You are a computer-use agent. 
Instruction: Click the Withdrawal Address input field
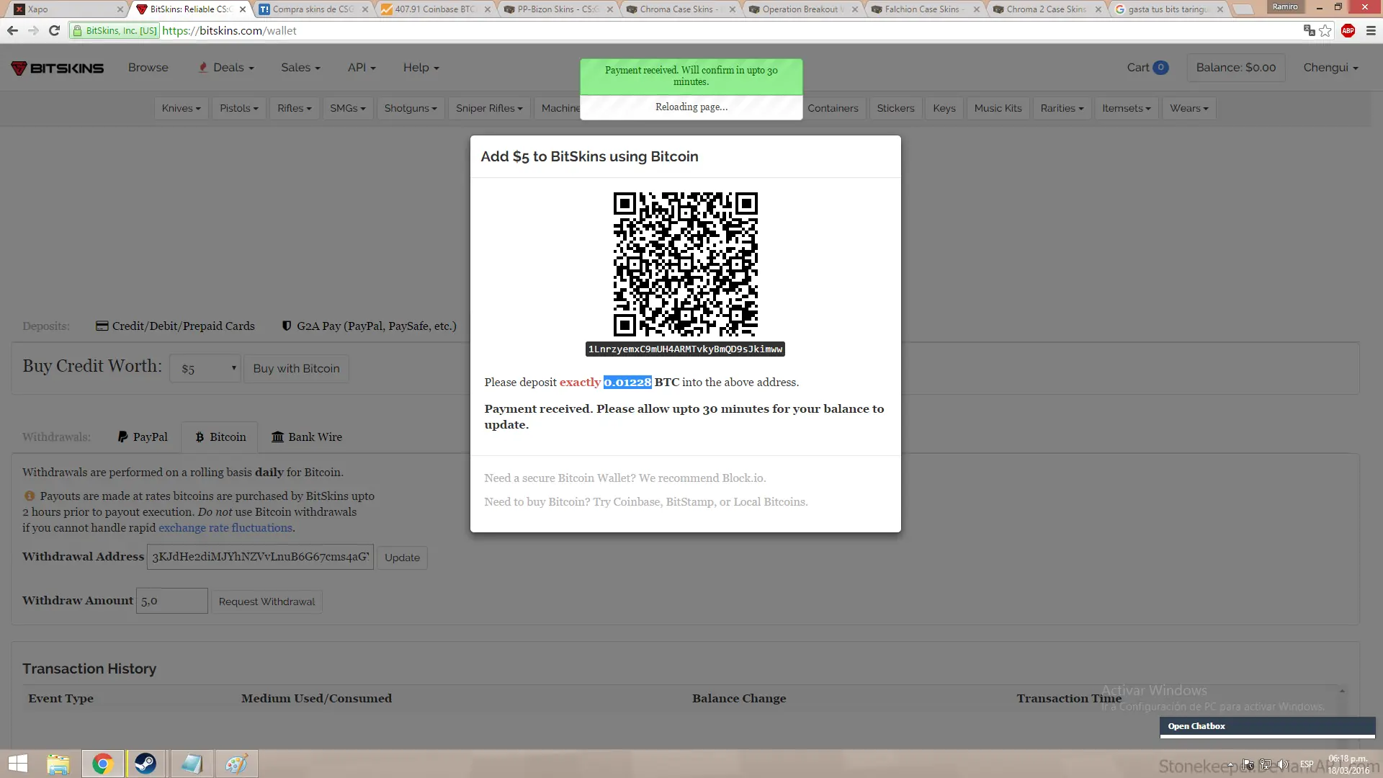pyautogui.click(x=260, y=557)
